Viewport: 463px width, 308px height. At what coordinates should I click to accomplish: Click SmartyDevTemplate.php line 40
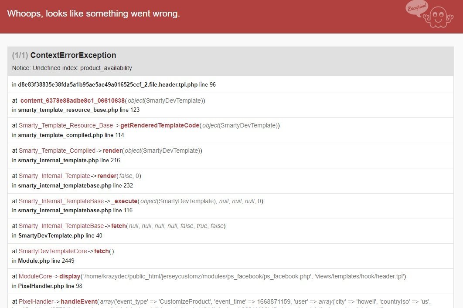click(51, 235)
